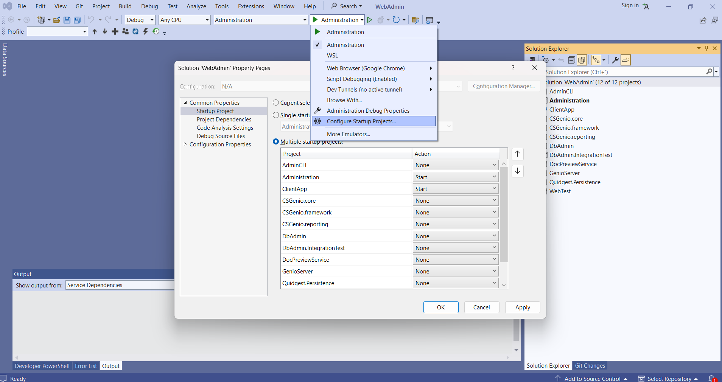The height and width of the screenshot is (382, 722).
Task: Click the OK button in Property Pages
Action: (x=441, y=307)
